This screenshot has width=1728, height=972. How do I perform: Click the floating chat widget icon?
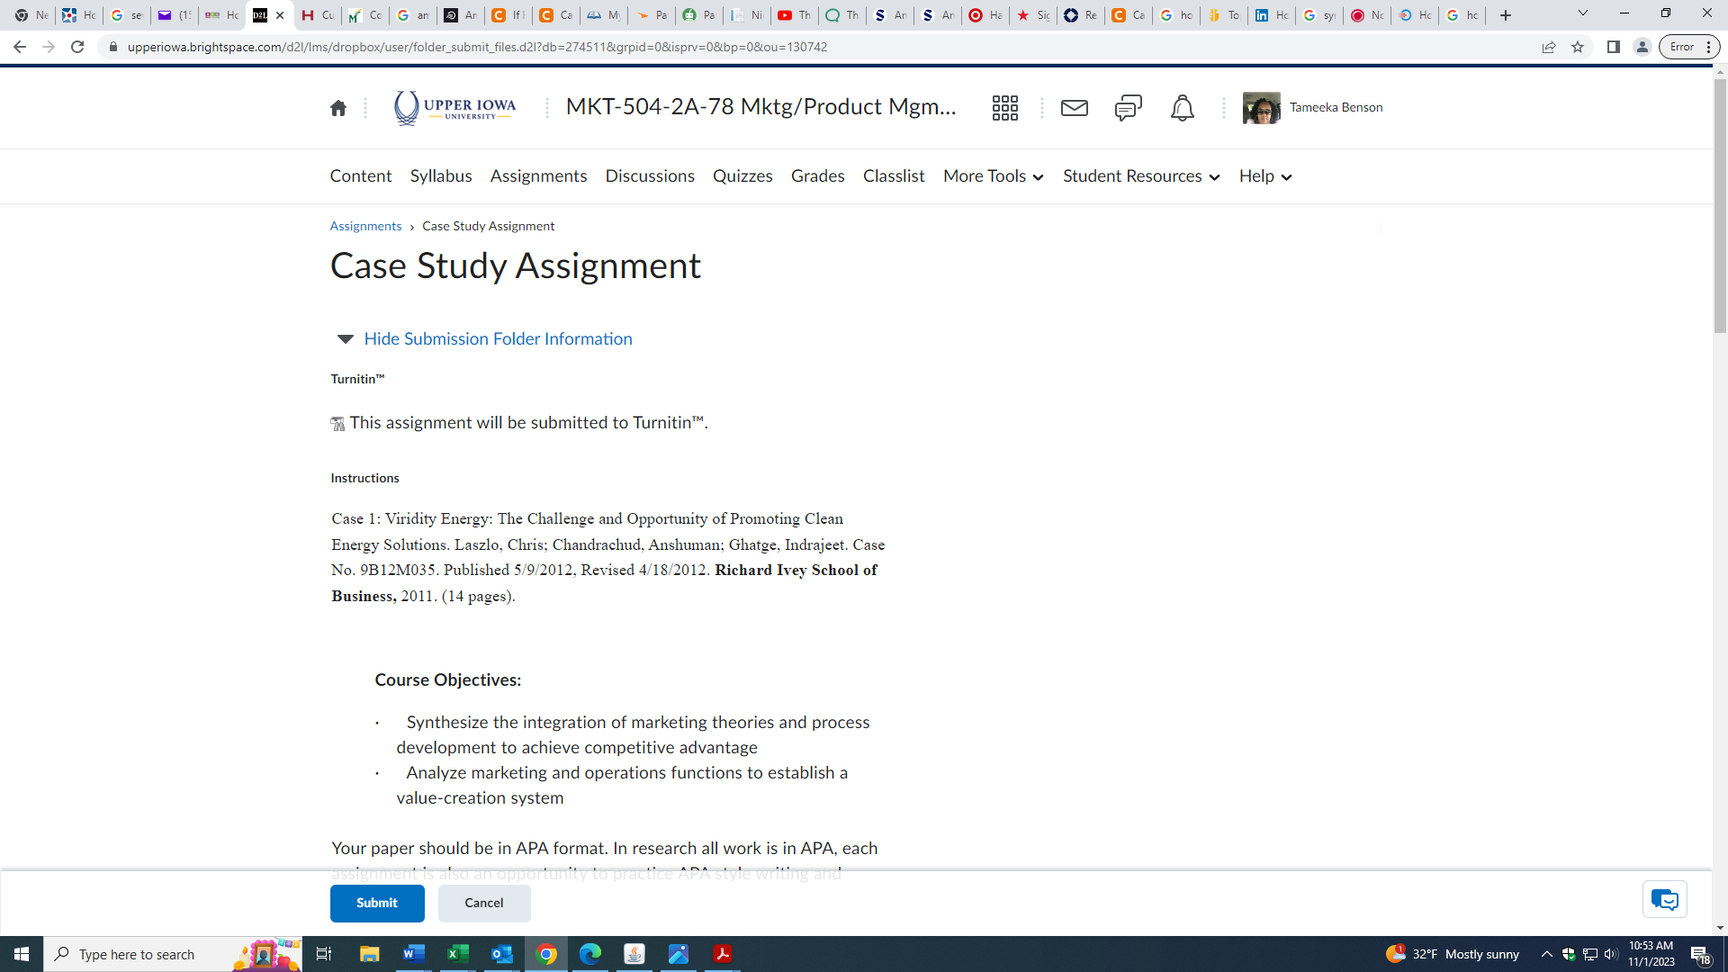point(1664,899)
